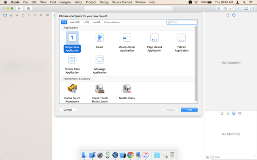
Task: Show the Assistant editor
Action: 225,8
